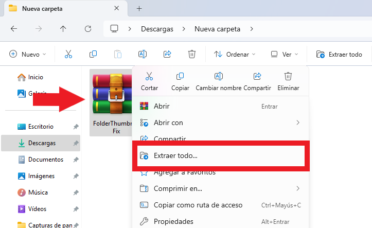Click the toolbar Share icon

tap(167, 55)
